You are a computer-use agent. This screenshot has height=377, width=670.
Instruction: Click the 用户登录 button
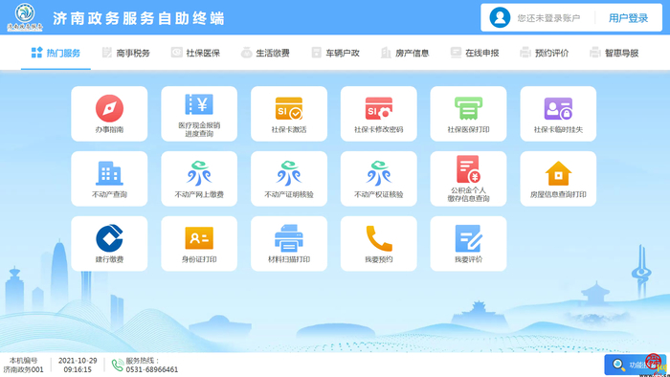click(x=629, y=18)
